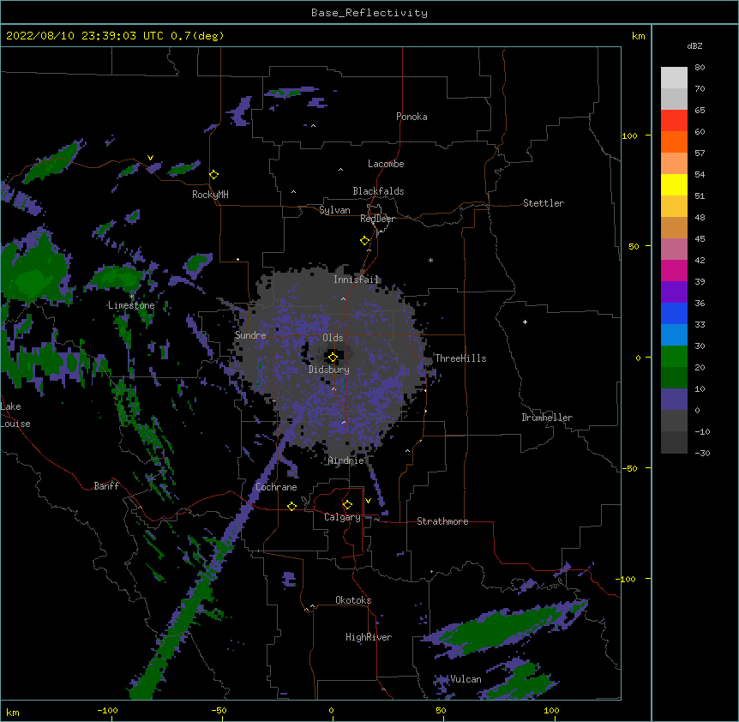
Task: Click the RockyMH label
Action: point(210,195)
